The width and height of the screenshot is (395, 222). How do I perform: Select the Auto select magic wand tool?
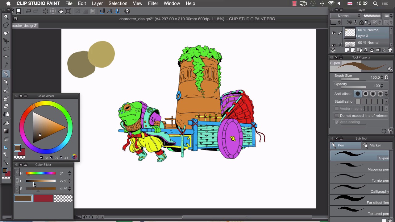(x=6, y=57)
